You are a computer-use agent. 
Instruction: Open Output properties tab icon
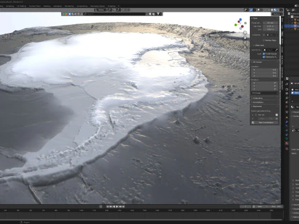coord(287,94)
